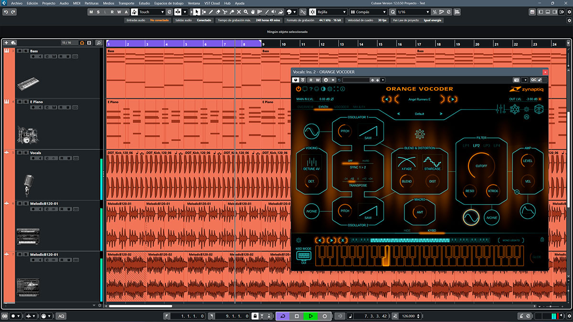Screen dimensions: 573x322
Task: Go to previous vocoder preset arrow
Action: 387,99
